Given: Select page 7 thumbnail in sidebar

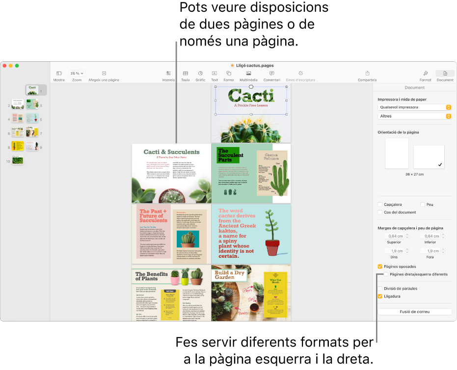Looking at the screenshot, I should (32, 132).
